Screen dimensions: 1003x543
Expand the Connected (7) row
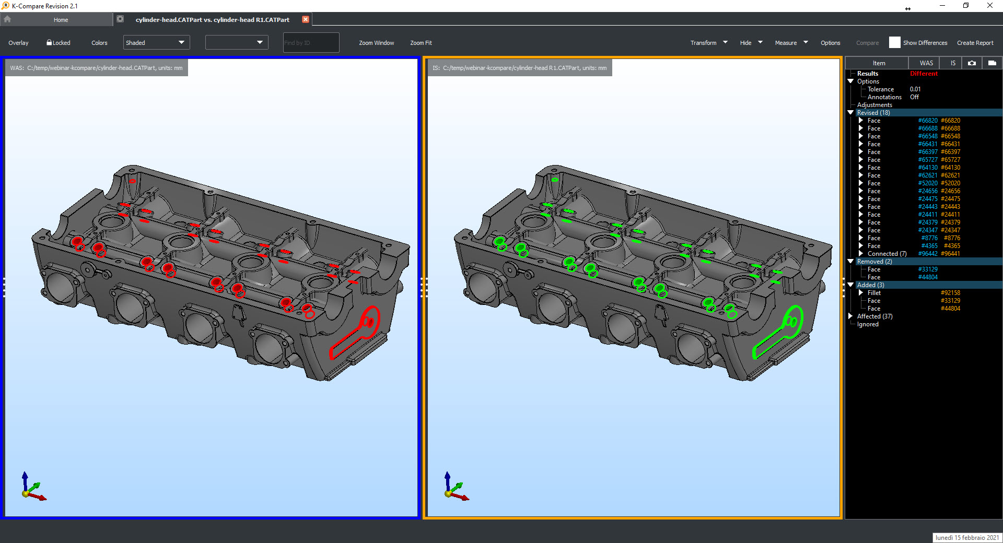pyautogui.click(x=861, y=254)
